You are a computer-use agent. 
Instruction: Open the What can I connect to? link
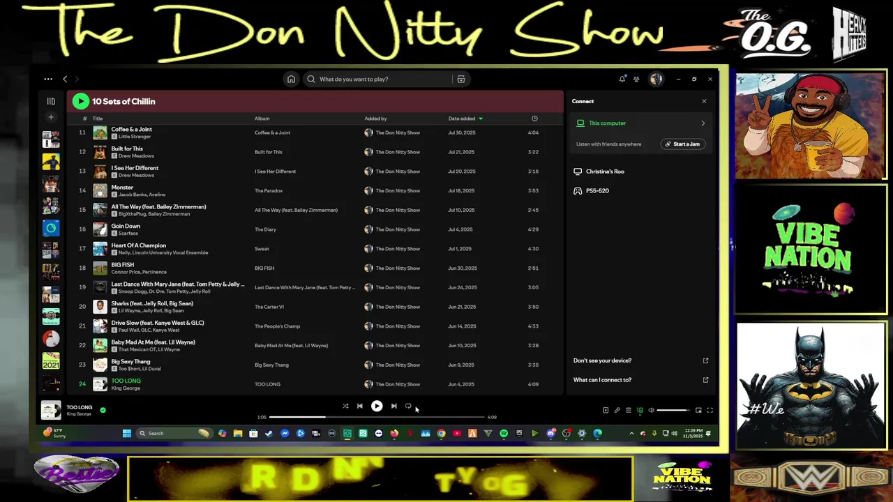(640, 380)
